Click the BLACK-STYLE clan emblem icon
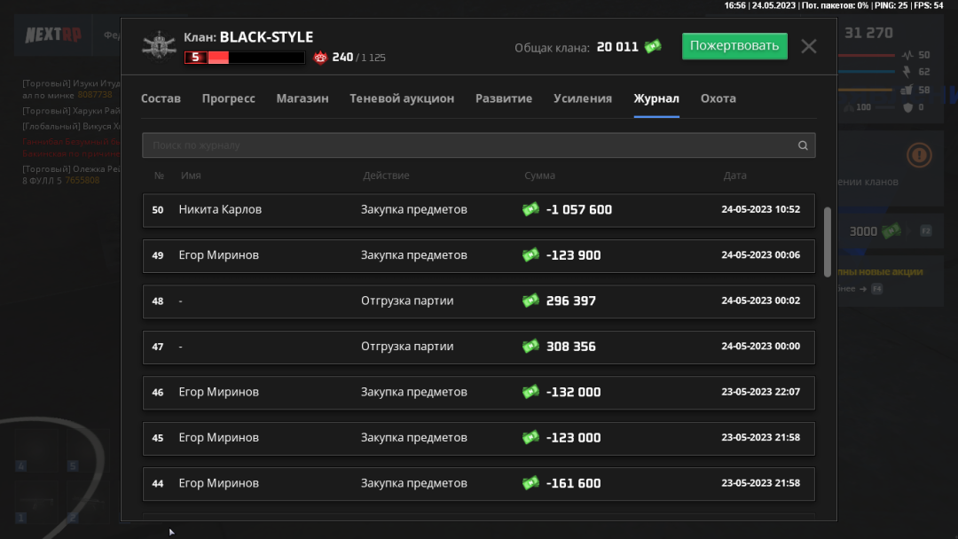 (x=161, y=45)
